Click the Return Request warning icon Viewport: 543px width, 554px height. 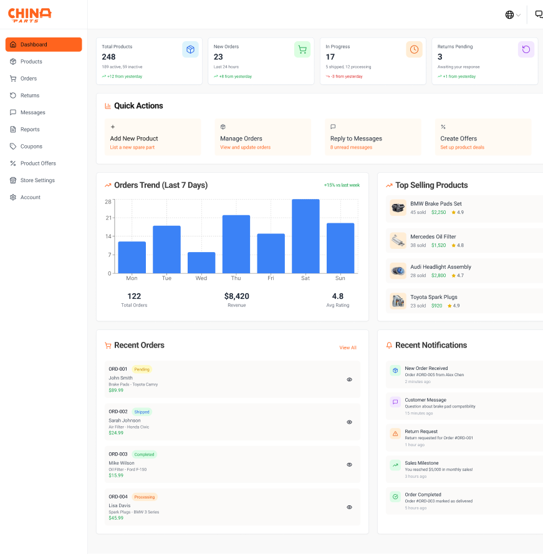(x=395, y=434)
